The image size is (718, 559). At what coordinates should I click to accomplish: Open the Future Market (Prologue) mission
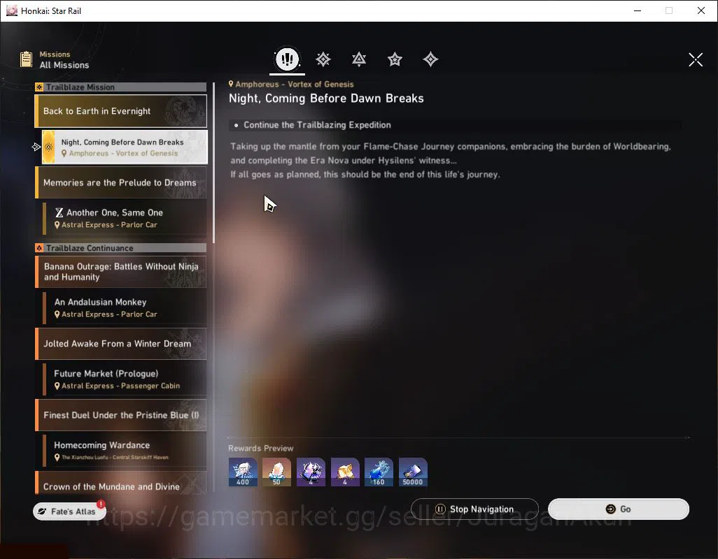click(x=125, y=379)
